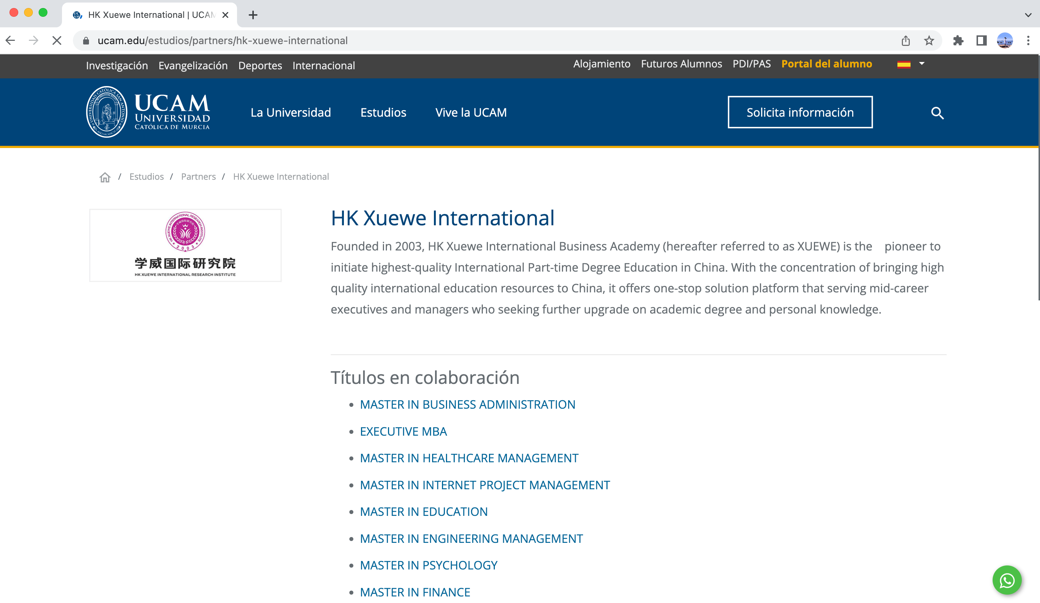Open the browser extensions puzzle icon

958,40
